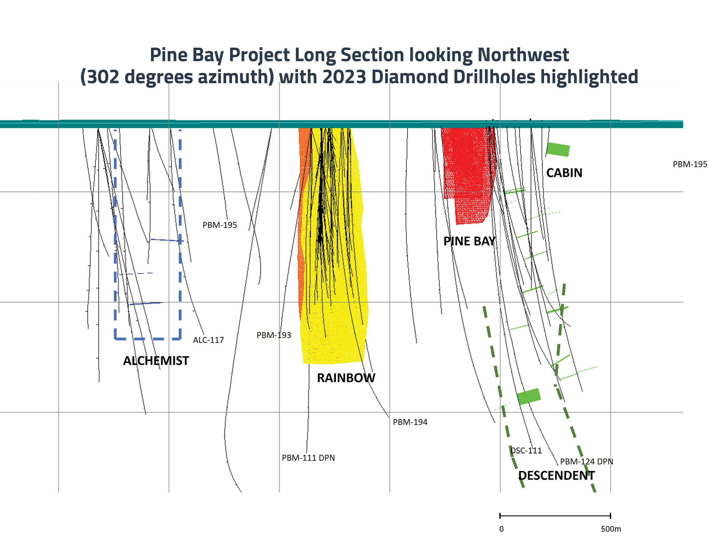Click the PBM-194 drillhole label
This screenshot has height=555, width=719.
tap(410, 422)
